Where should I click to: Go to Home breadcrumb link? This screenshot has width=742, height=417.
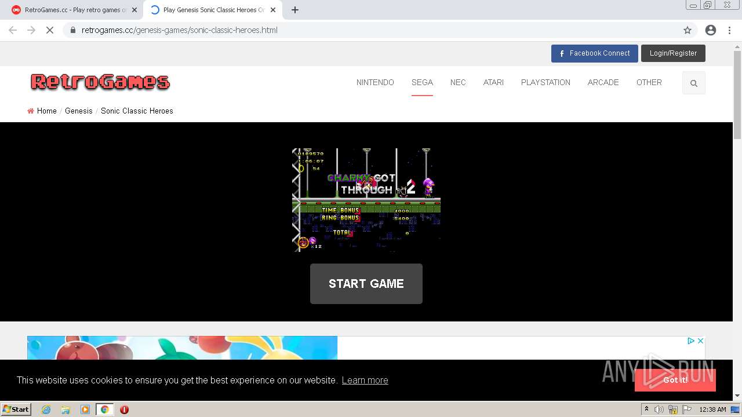47,111
